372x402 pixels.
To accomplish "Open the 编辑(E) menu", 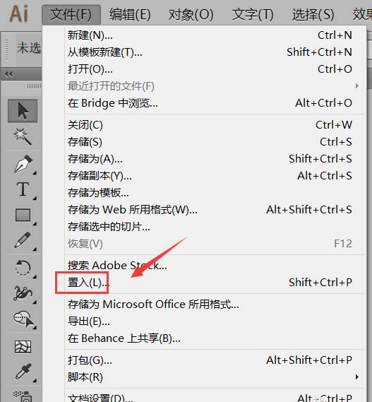I will pos(130,14).
